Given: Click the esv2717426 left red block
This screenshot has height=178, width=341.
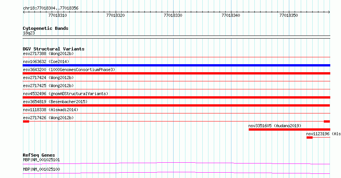Looking at the screenshot, I should (26, 121).
